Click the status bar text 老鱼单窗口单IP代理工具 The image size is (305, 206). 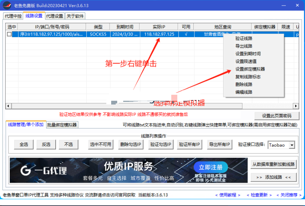(x=26, y=195)
